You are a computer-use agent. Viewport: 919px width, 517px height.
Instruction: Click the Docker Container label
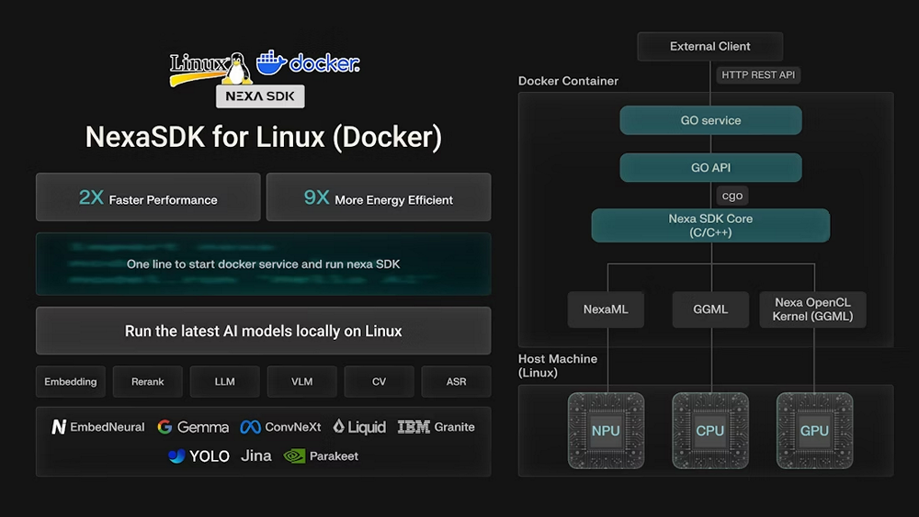point(568,81)
